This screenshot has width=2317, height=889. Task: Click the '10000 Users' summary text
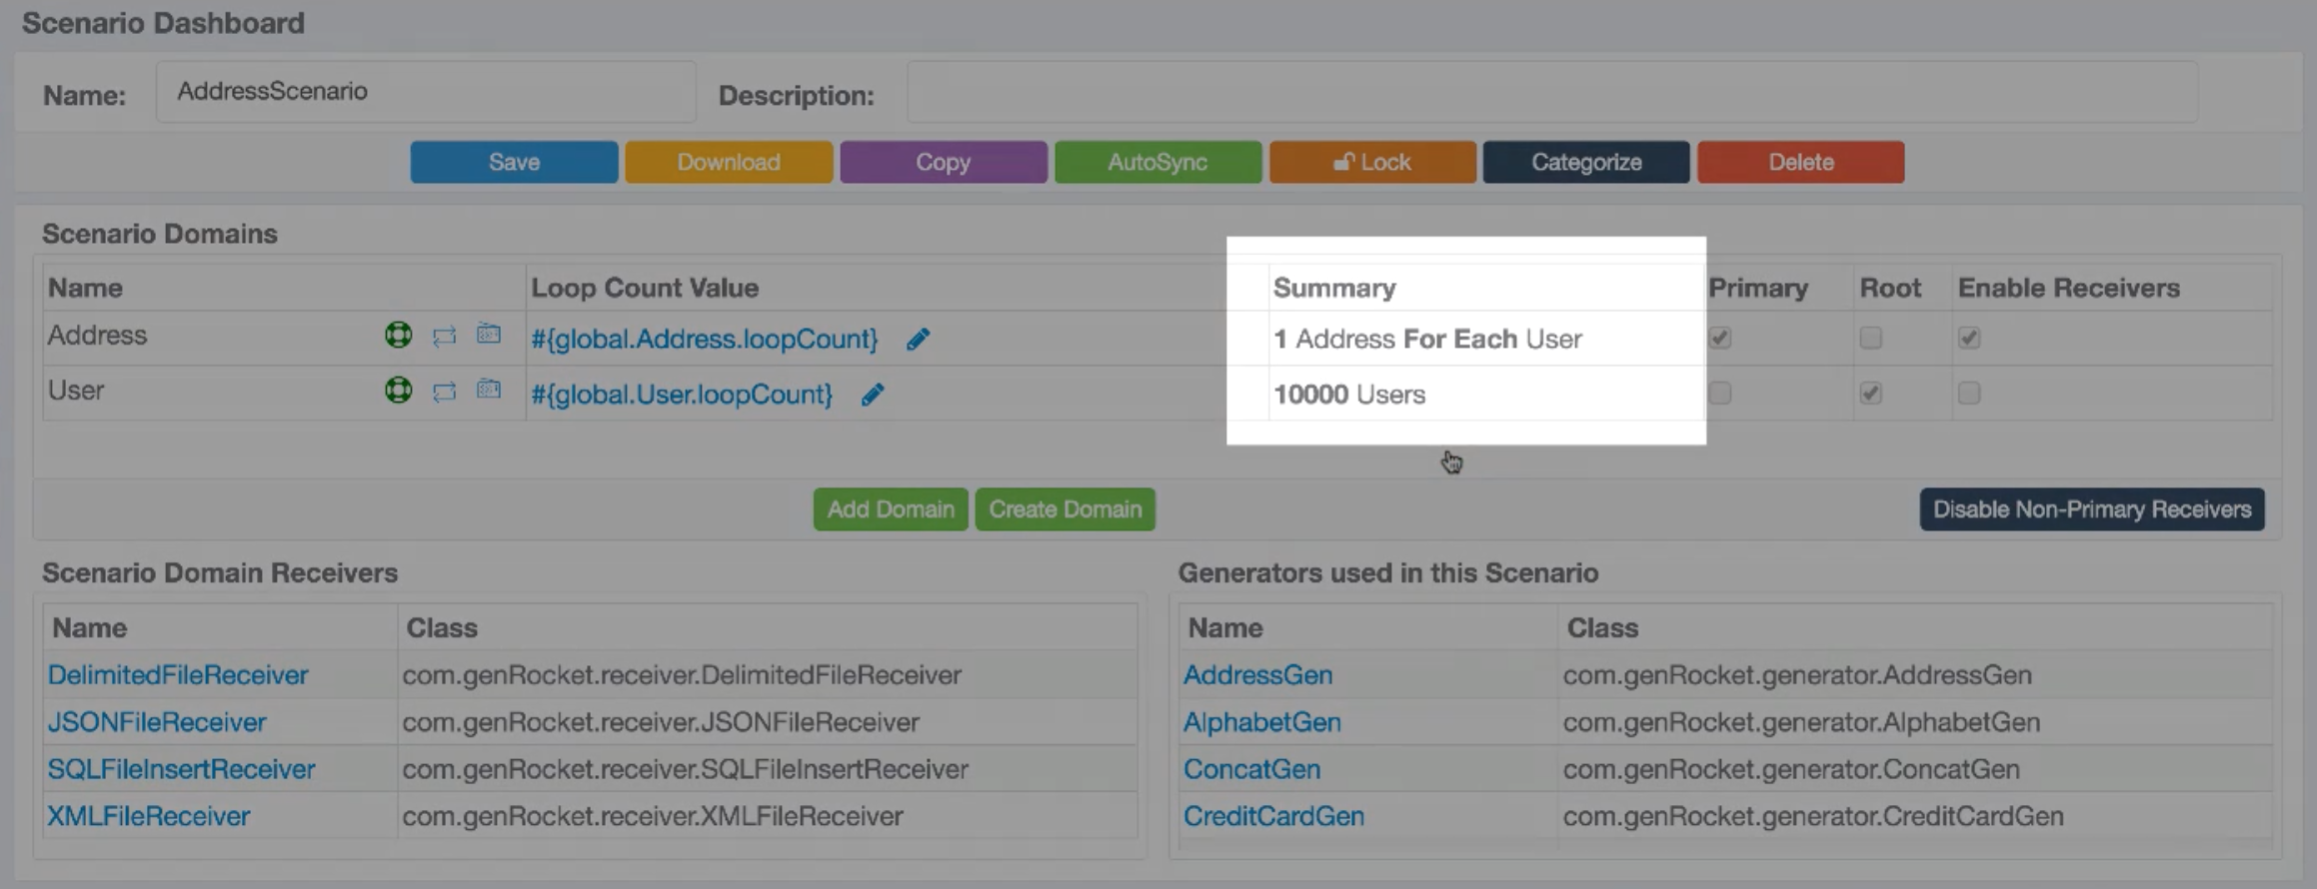(1349, 395)
